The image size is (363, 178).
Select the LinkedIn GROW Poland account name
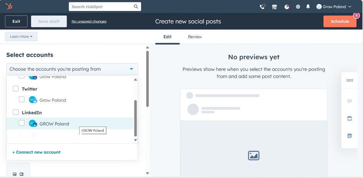(54, 124)
